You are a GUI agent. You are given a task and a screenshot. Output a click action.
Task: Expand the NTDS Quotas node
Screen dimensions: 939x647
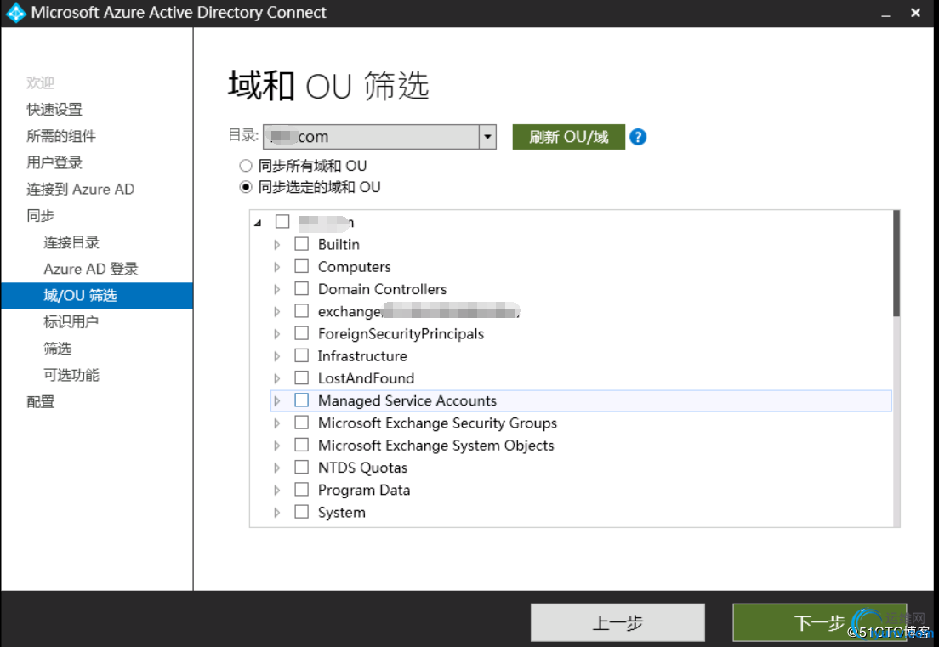(x=276, y=468)
